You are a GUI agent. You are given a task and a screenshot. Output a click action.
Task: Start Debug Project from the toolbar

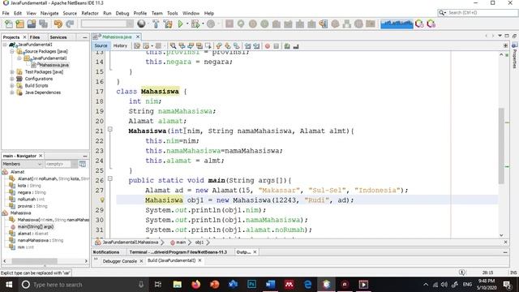[x=195, y=24]
